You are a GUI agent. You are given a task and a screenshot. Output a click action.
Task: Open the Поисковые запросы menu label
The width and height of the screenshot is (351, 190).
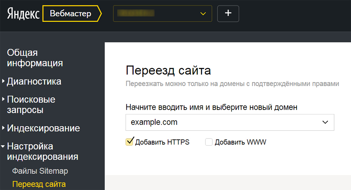point(31,105)
